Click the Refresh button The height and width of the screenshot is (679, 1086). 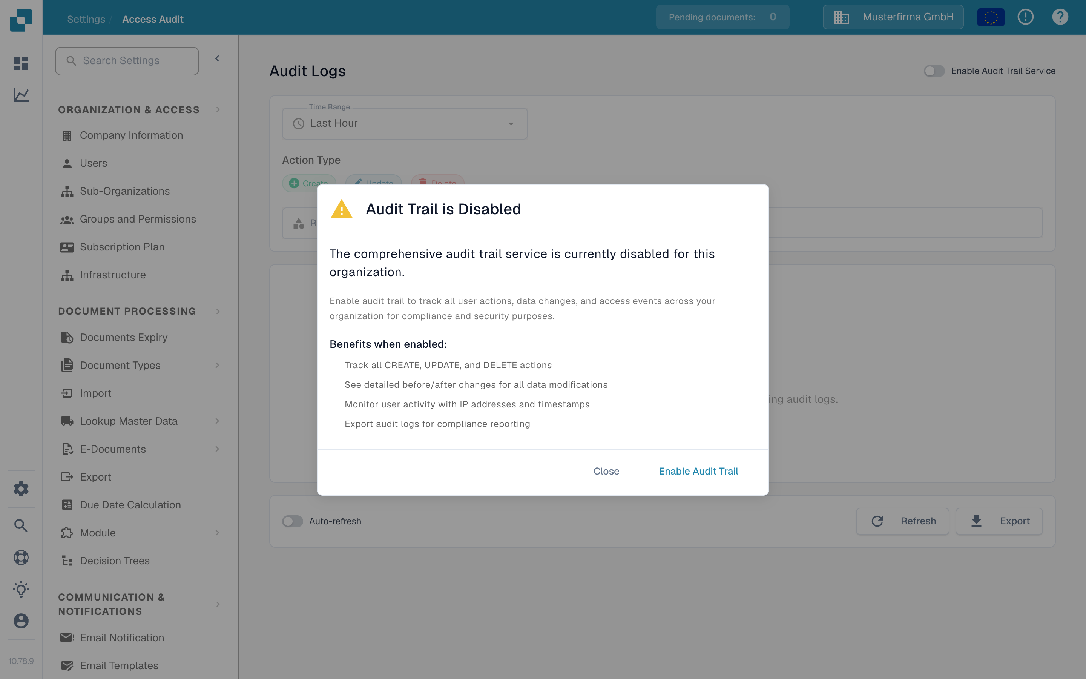coord(902,521)
